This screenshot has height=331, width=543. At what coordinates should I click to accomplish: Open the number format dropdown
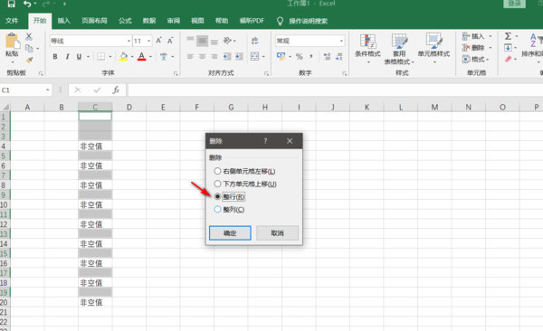[341, 41]
